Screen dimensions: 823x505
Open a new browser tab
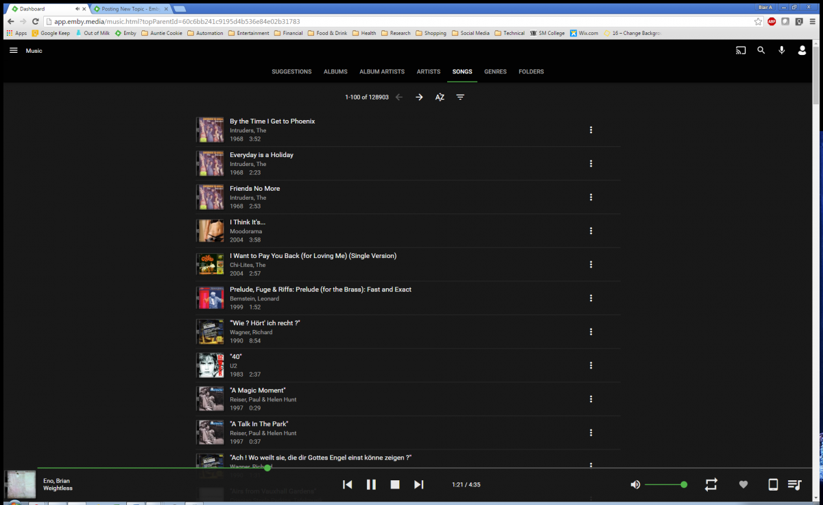[x=180, y=9]
